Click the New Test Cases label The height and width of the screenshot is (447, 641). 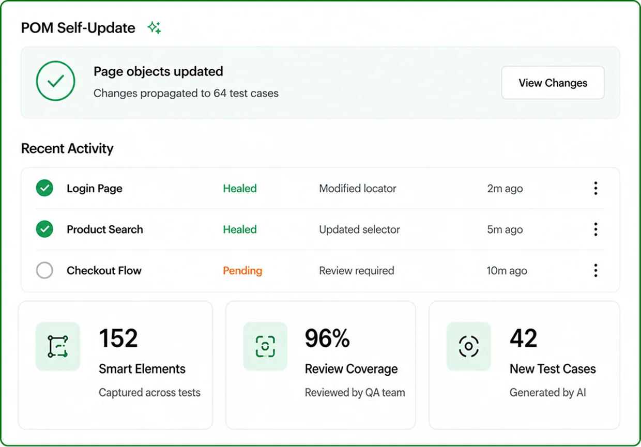pyautogui.click(x=553, y=369)
